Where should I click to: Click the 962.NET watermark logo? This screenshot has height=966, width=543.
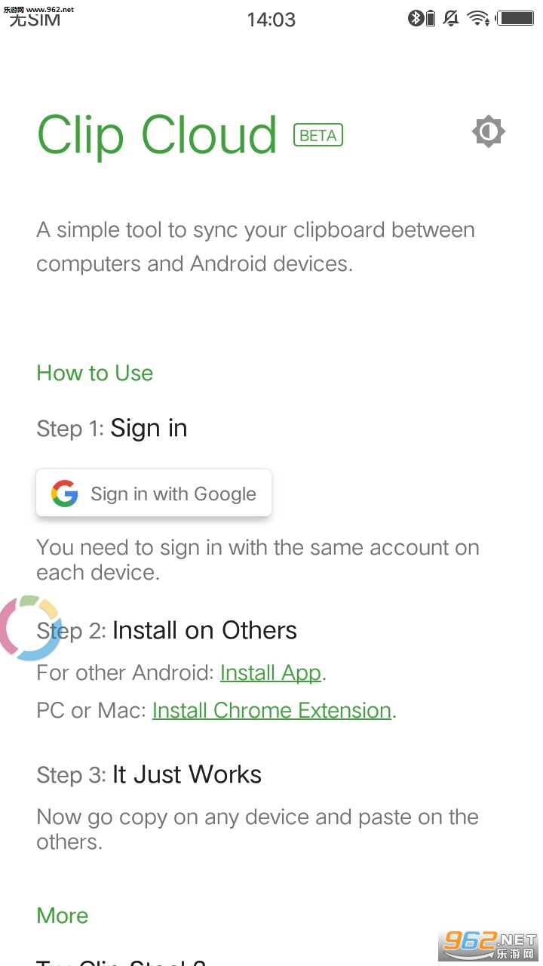[x=489, y=940]
